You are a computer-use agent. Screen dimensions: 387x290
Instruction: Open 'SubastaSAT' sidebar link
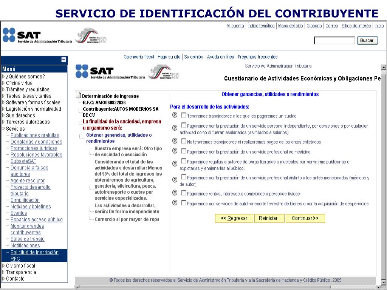tap(23, 161)
